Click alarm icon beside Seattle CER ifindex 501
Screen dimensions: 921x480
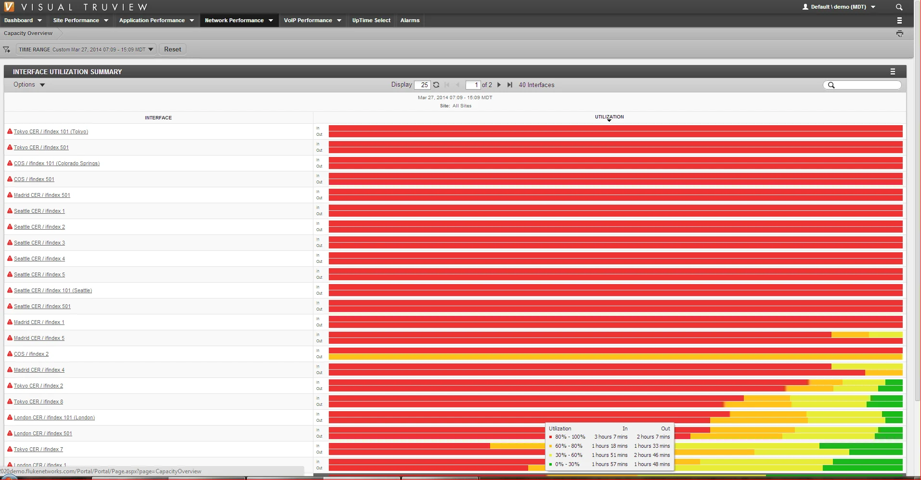10,306
